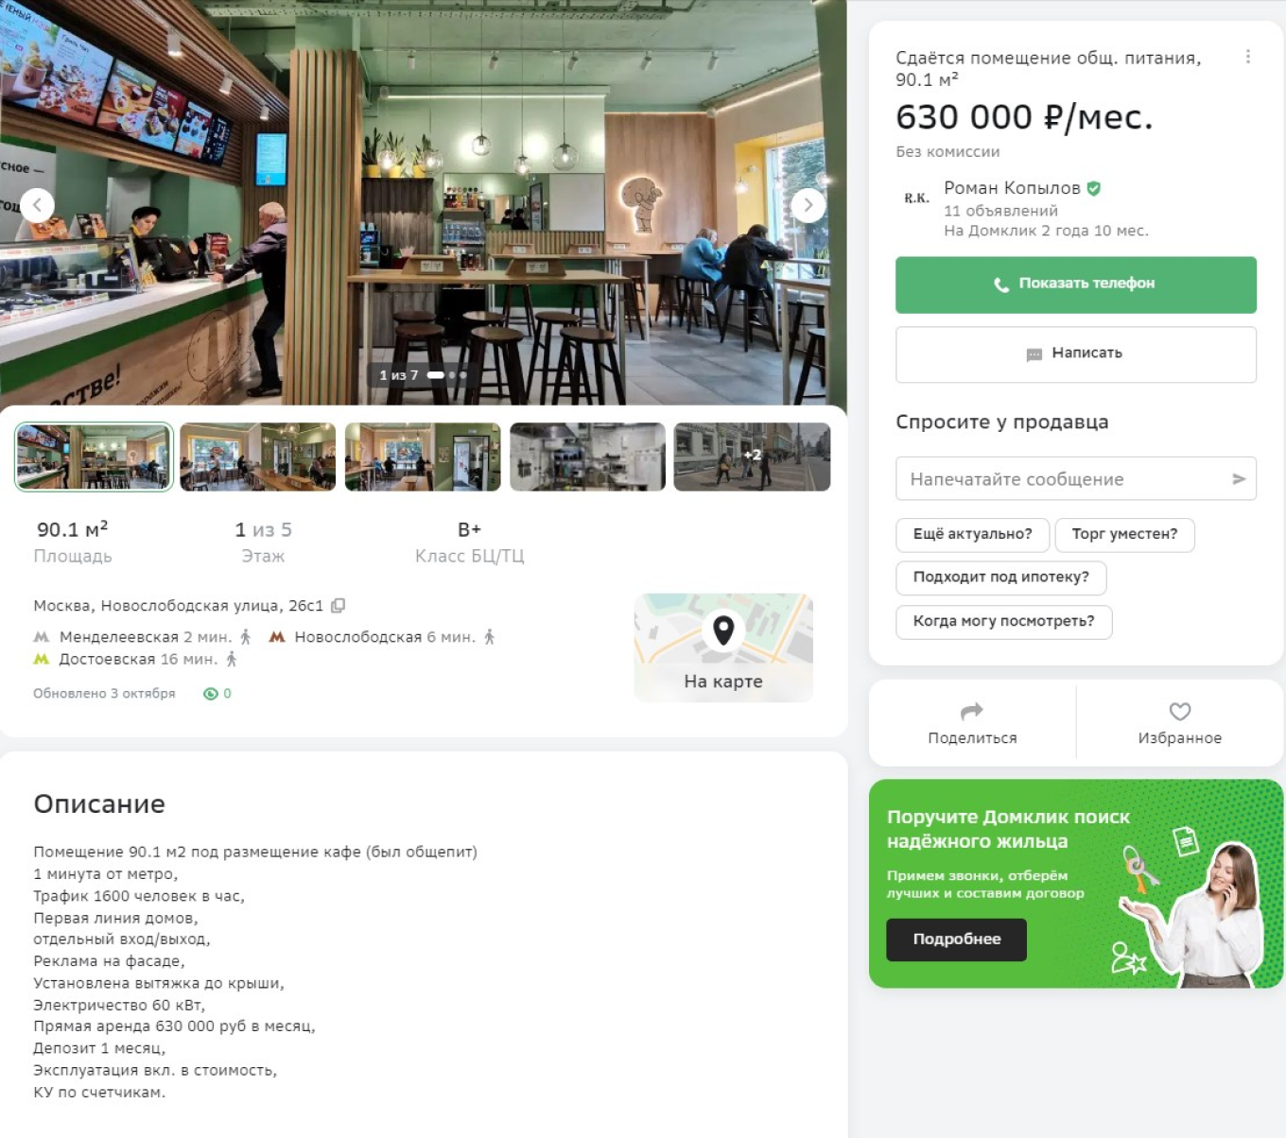Share the listing via Поделиться
This screenshot has height=1138, width=1286.
[972, 723]
